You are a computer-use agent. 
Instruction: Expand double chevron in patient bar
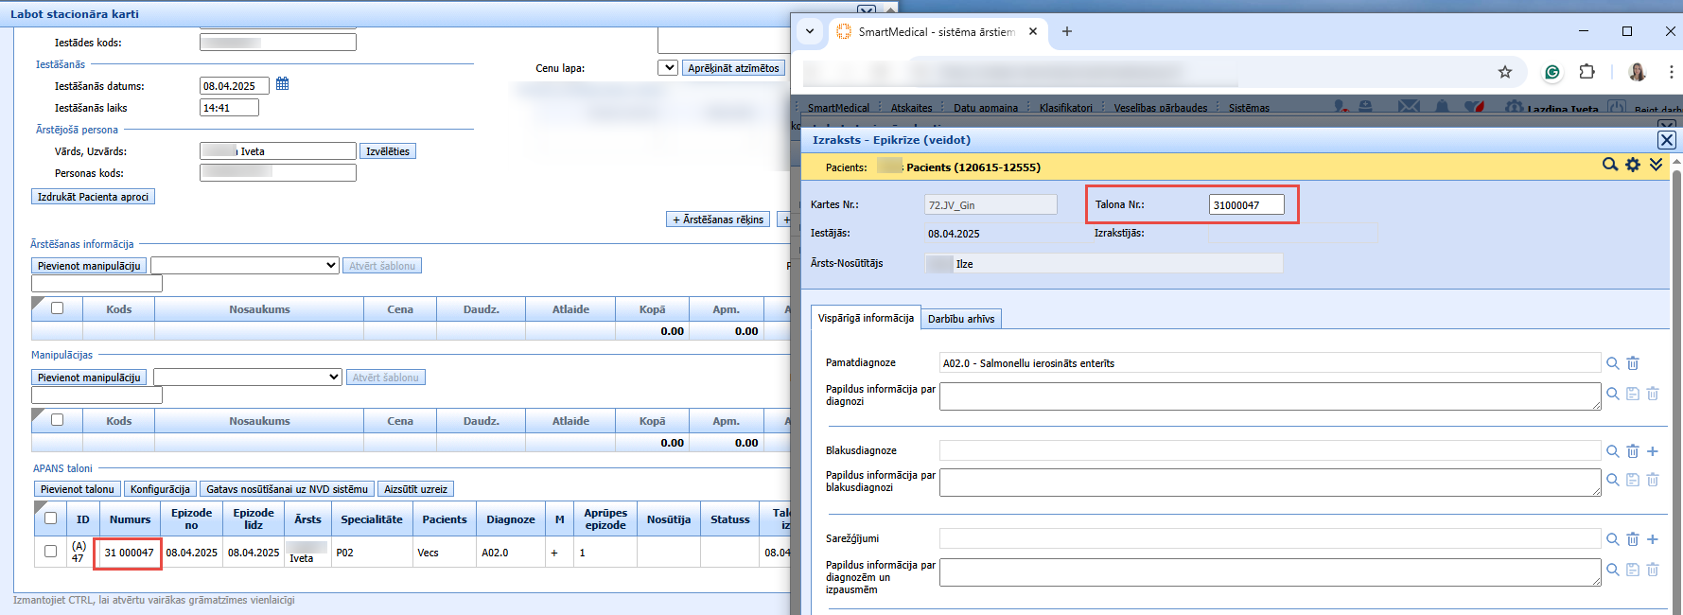tap(1656, 165)
